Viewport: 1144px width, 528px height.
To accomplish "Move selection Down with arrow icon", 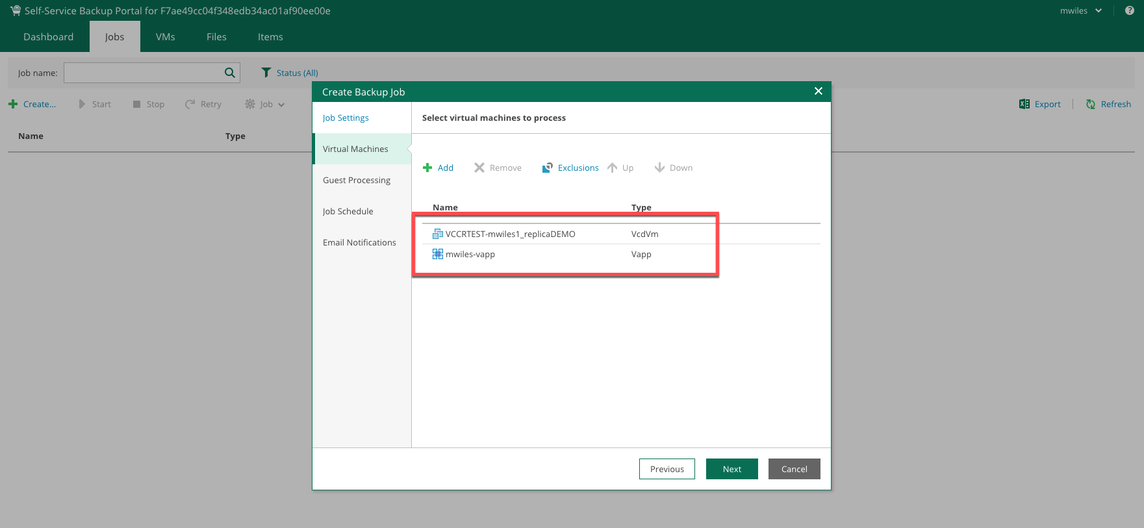I will 659,168.
